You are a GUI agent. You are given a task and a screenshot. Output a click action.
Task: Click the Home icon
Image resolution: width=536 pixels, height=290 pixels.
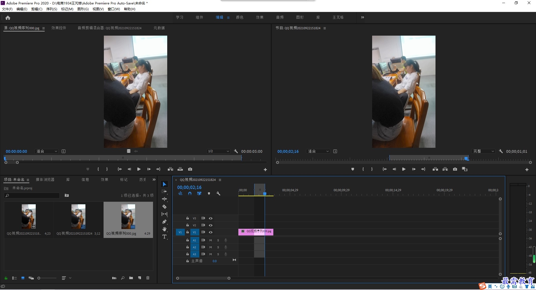point(8,18)
